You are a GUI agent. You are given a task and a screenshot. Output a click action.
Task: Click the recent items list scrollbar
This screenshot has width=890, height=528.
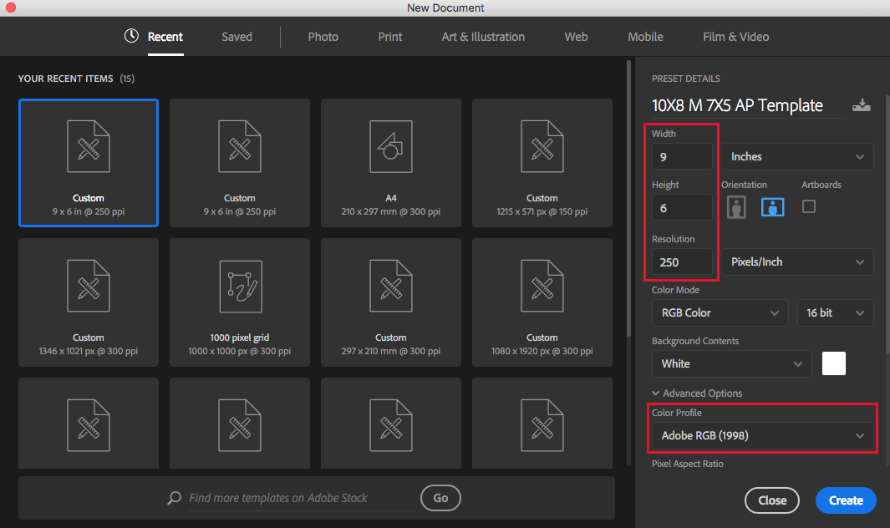[628, 199]
